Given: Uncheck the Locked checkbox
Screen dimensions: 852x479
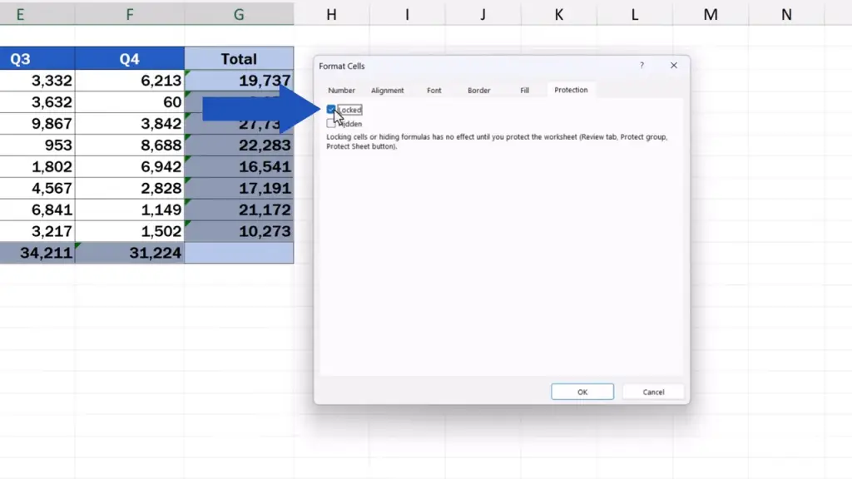Looking at the screenshot, I should pyautogui.click(x=331, y=110).
